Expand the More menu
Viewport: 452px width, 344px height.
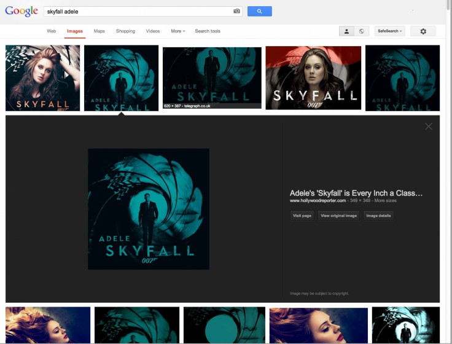(x=178, y=31)
